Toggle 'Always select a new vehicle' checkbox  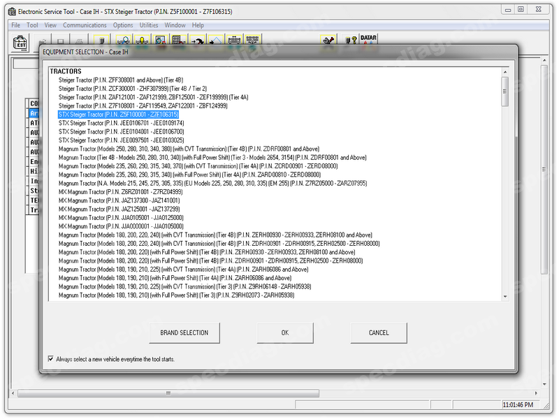click(x=50, y=359)
